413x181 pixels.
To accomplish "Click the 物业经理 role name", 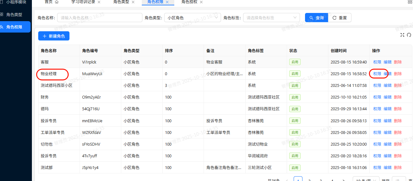I will coord(49,74).
